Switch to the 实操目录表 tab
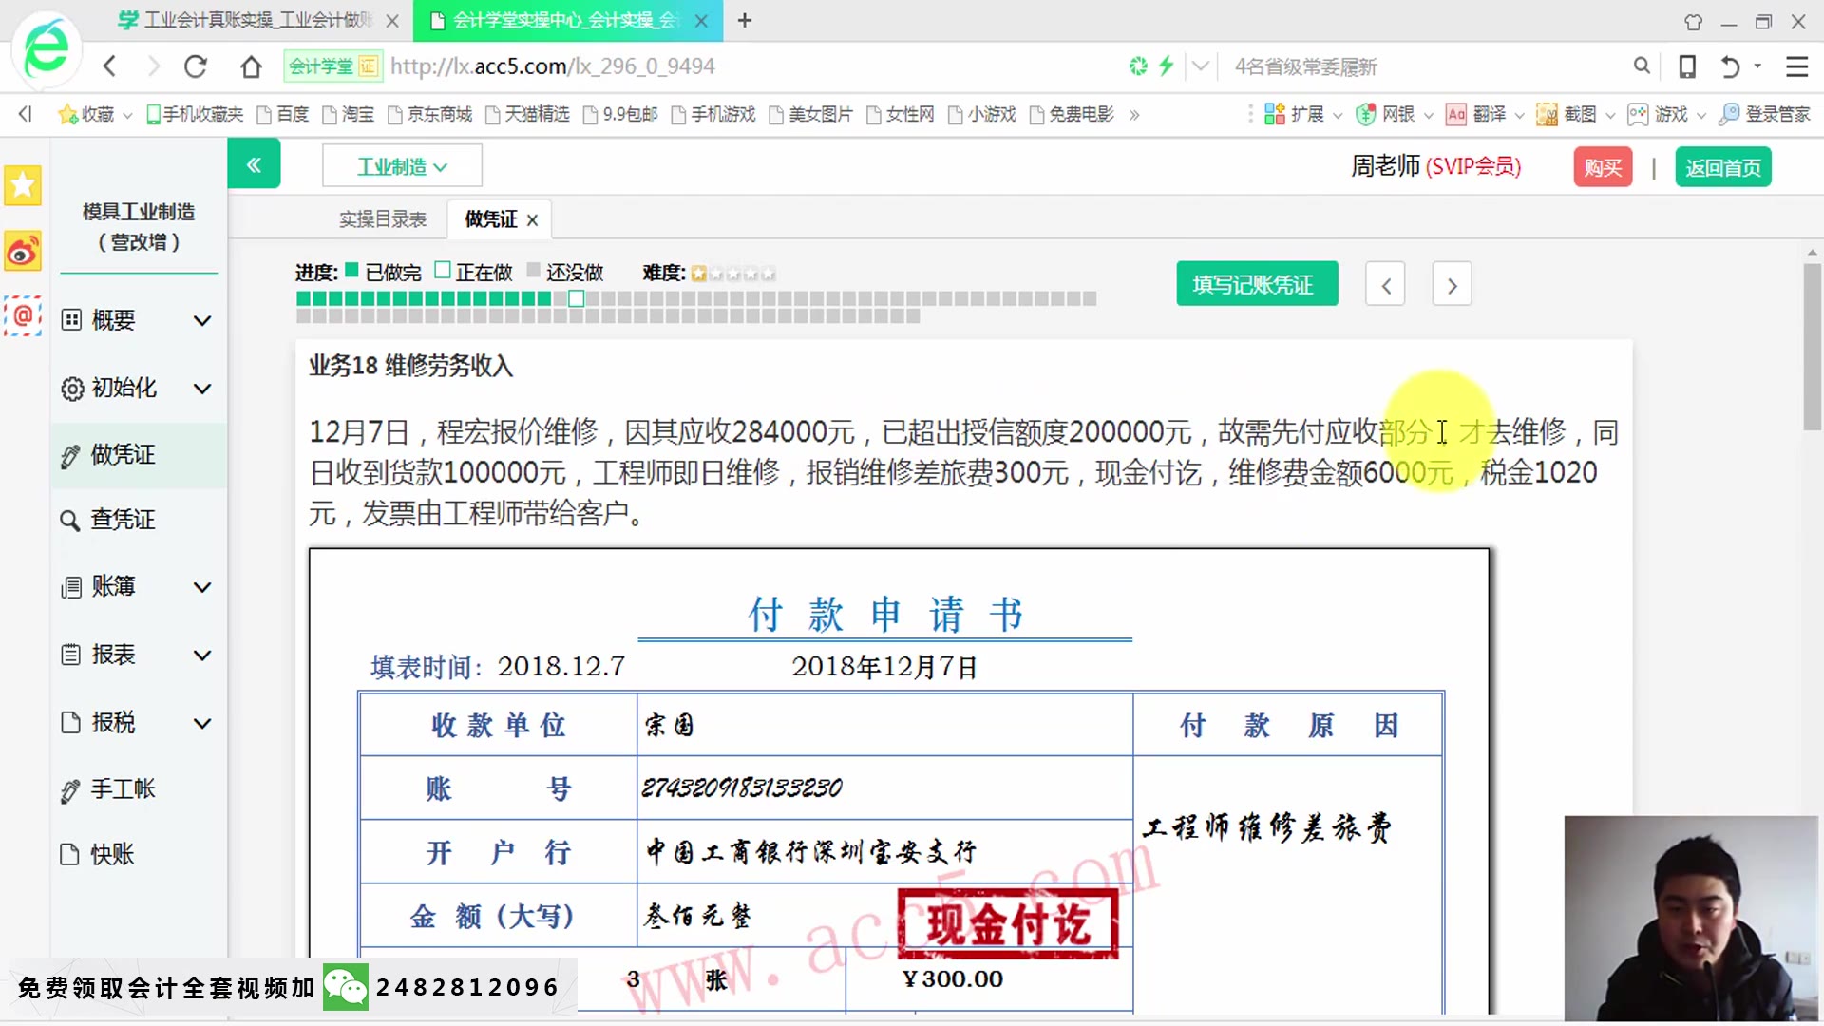Viewport: 1824px width, 1026px height. pos(383,219)
